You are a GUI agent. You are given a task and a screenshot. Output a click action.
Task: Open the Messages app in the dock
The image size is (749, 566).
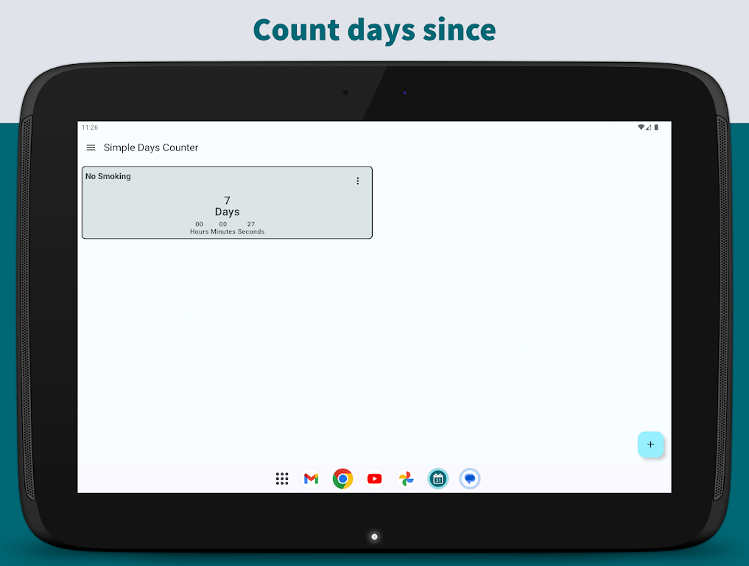pyautogui.click(x=470, y=479)
